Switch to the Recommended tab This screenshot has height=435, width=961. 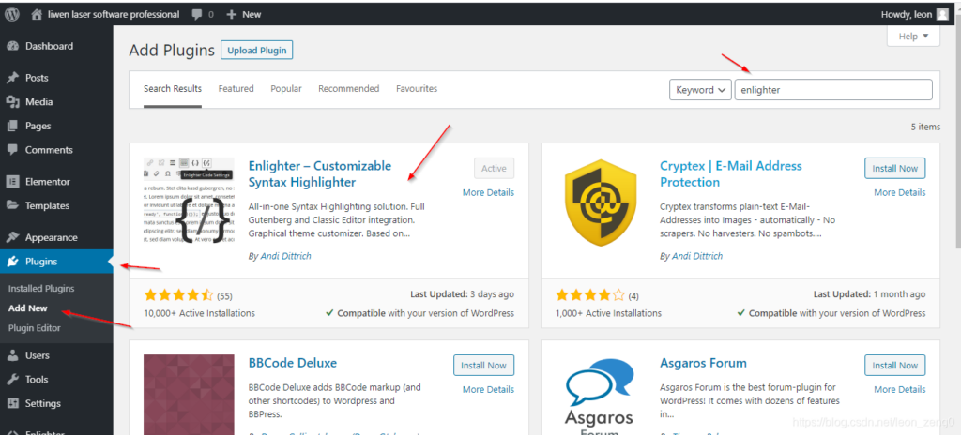(x=348, y=89)
